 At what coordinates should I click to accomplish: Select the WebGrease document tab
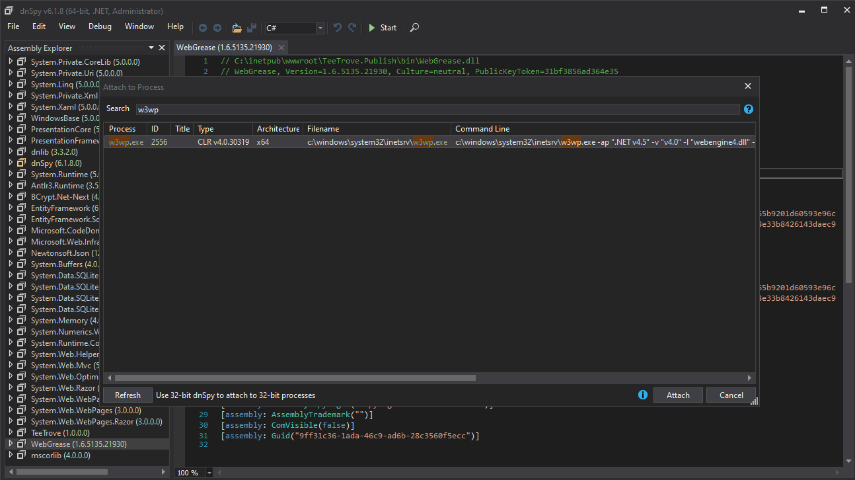pos(224,48)
